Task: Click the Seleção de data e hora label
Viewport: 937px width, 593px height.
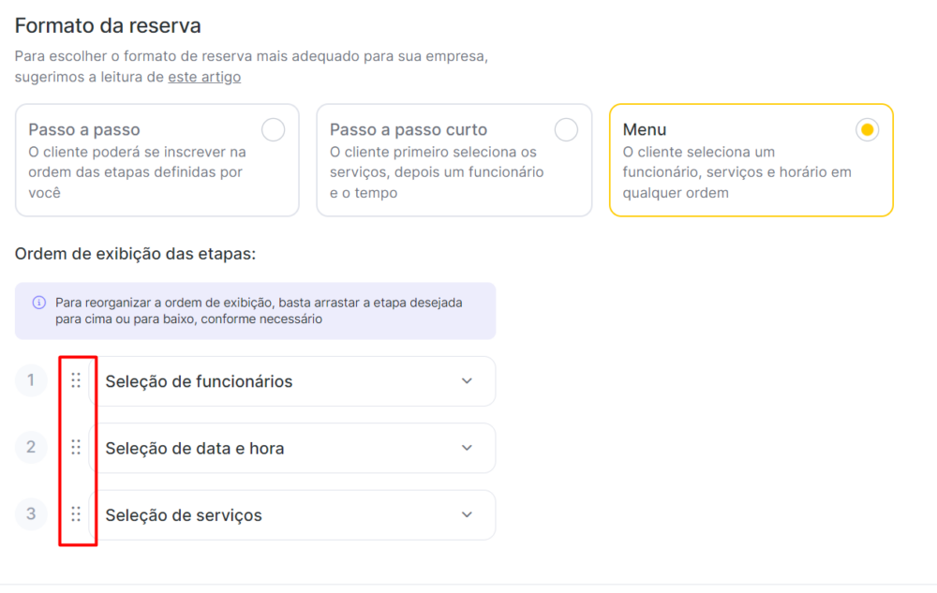Action: click(x=195, y=449)
